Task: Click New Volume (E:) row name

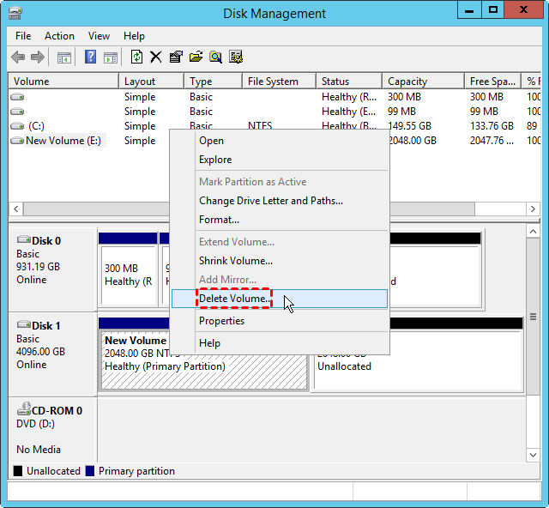Action: [x=63, y=141]
